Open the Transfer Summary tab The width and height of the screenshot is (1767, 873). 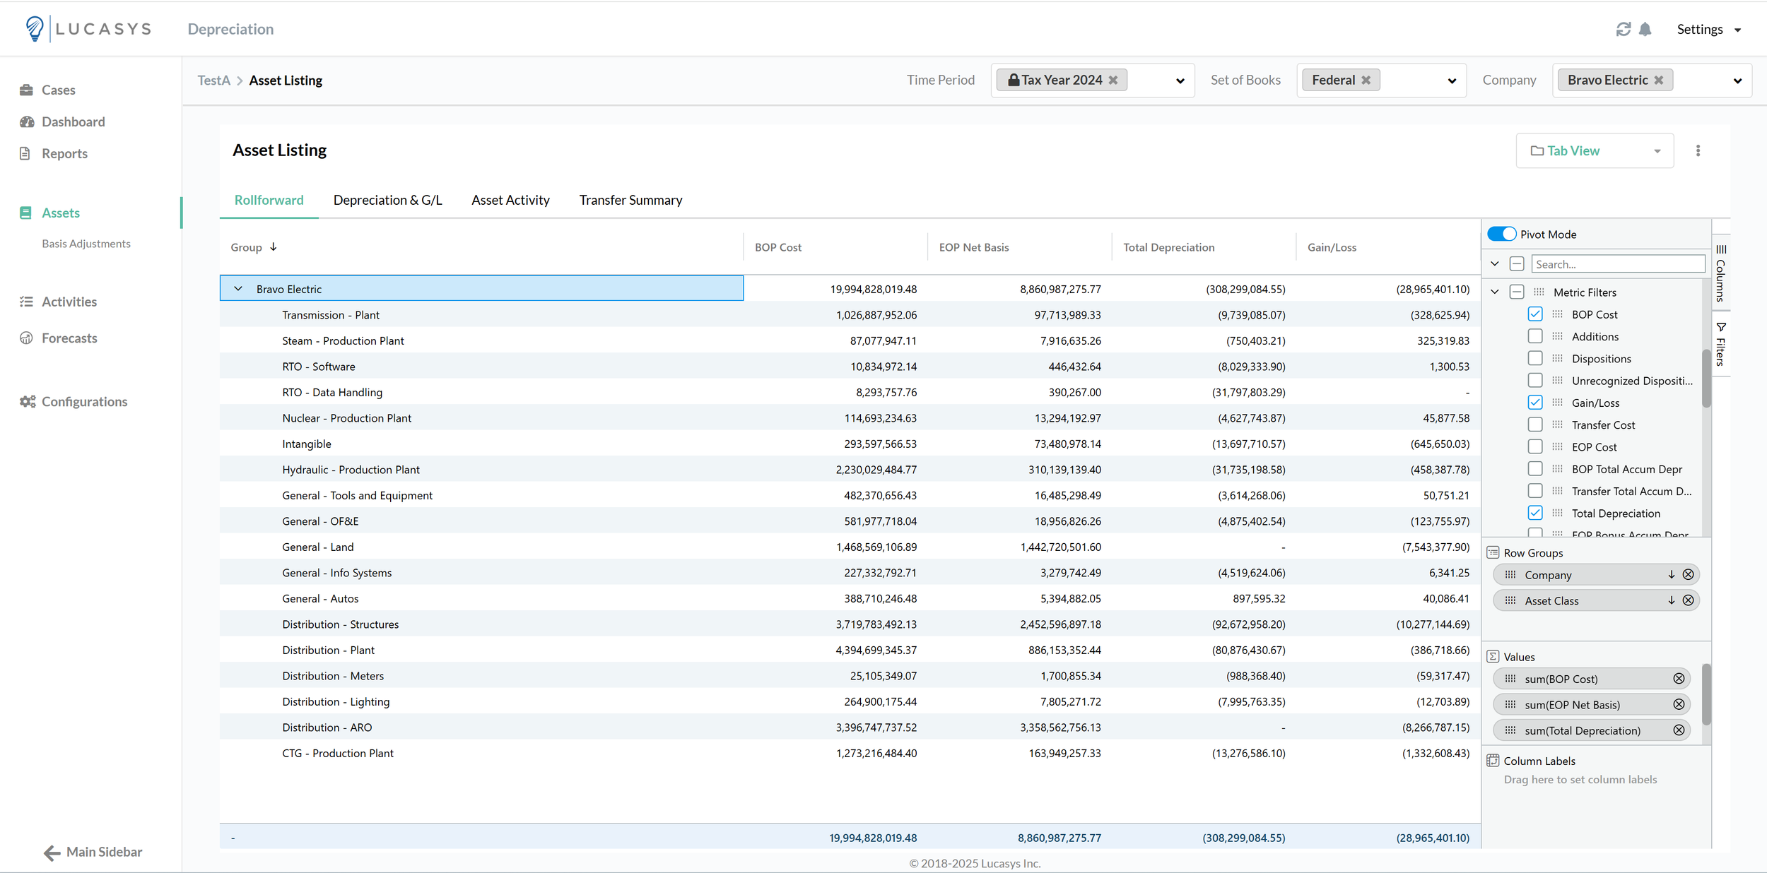(x=630, y=200)
